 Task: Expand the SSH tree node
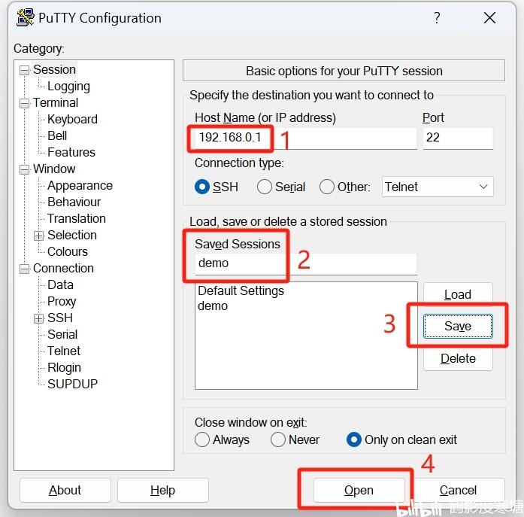tap(38, 318)
